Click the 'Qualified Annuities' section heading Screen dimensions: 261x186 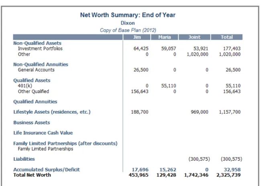[35, 102]
